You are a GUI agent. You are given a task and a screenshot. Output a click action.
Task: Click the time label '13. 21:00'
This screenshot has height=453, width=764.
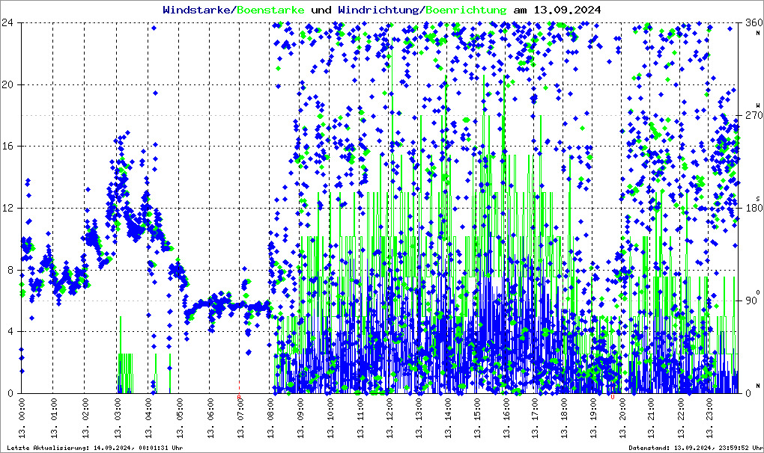point(652,419)
